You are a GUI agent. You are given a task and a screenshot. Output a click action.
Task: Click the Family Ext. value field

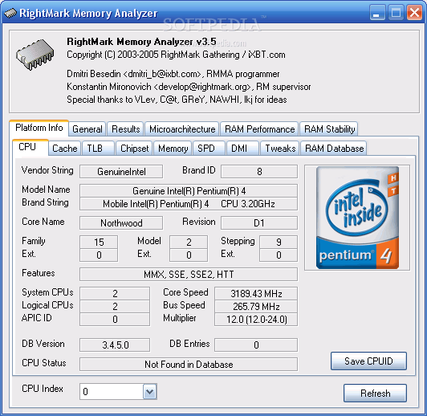point(99,255)
